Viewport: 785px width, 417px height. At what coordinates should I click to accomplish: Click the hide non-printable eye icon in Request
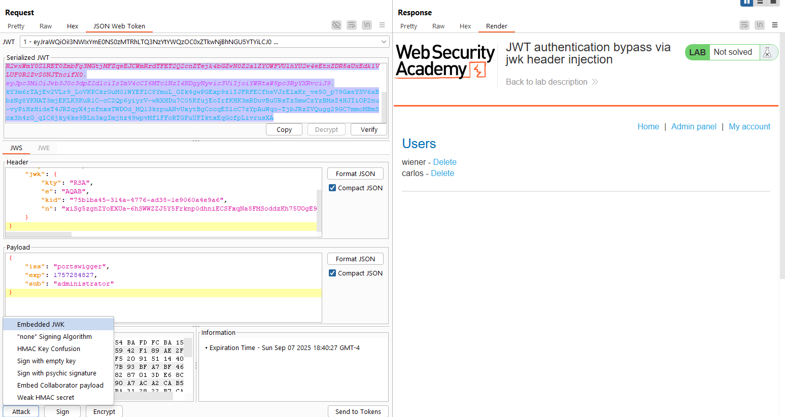pos(336,25)
